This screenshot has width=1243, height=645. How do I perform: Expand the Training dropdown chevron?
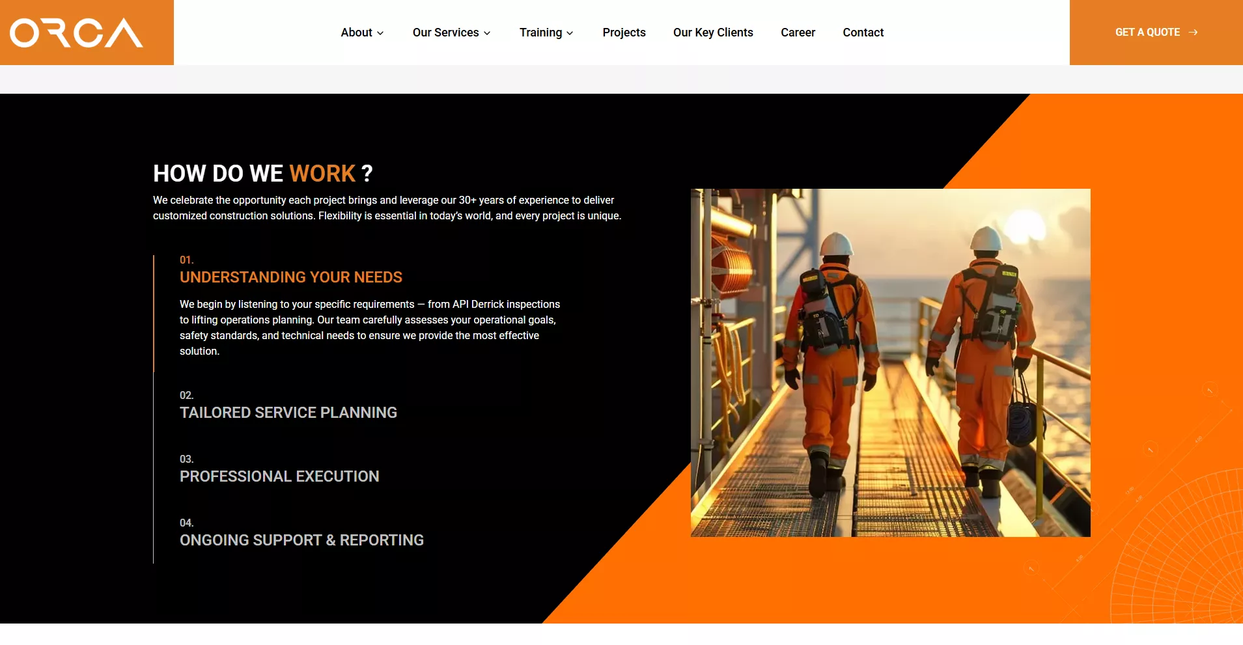570,33
